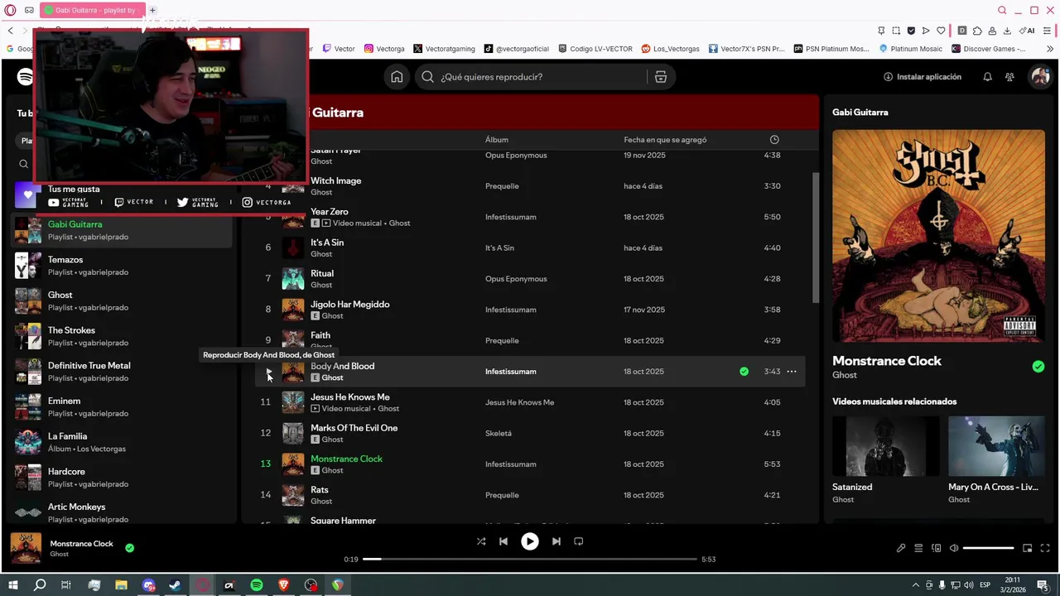Toggle saved checkmark on Body And Blood row

coord(744,372)
